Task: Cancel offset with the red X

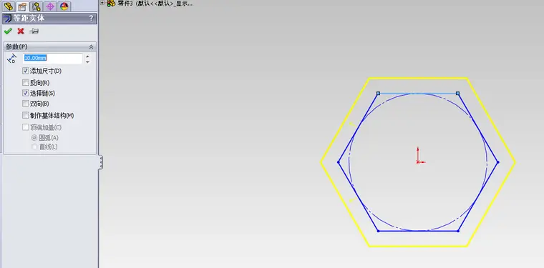Action: click(21, 31)
